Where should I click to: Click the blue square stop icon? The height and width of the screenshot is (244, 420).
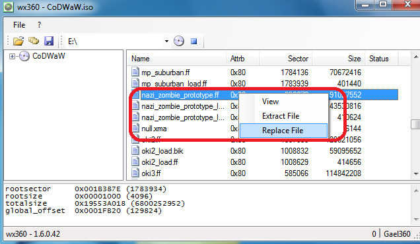click(194, 41)
